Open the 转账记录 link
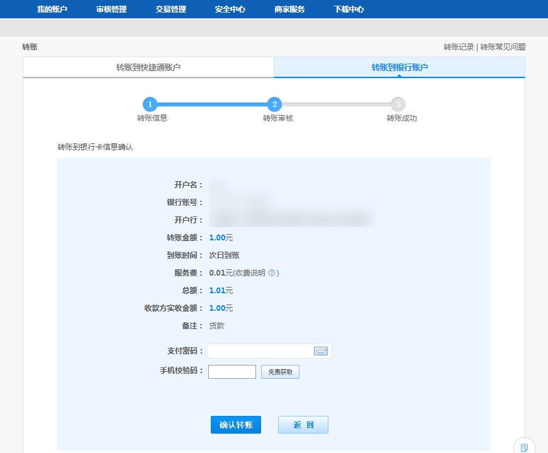This screenshot has width=548, height=453. 459,47
